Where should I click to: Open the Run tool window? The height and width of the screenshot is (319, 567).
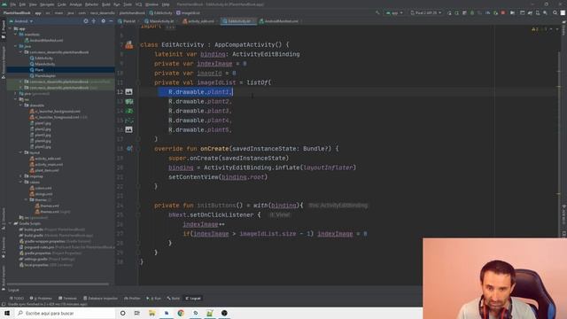[154, 299]
